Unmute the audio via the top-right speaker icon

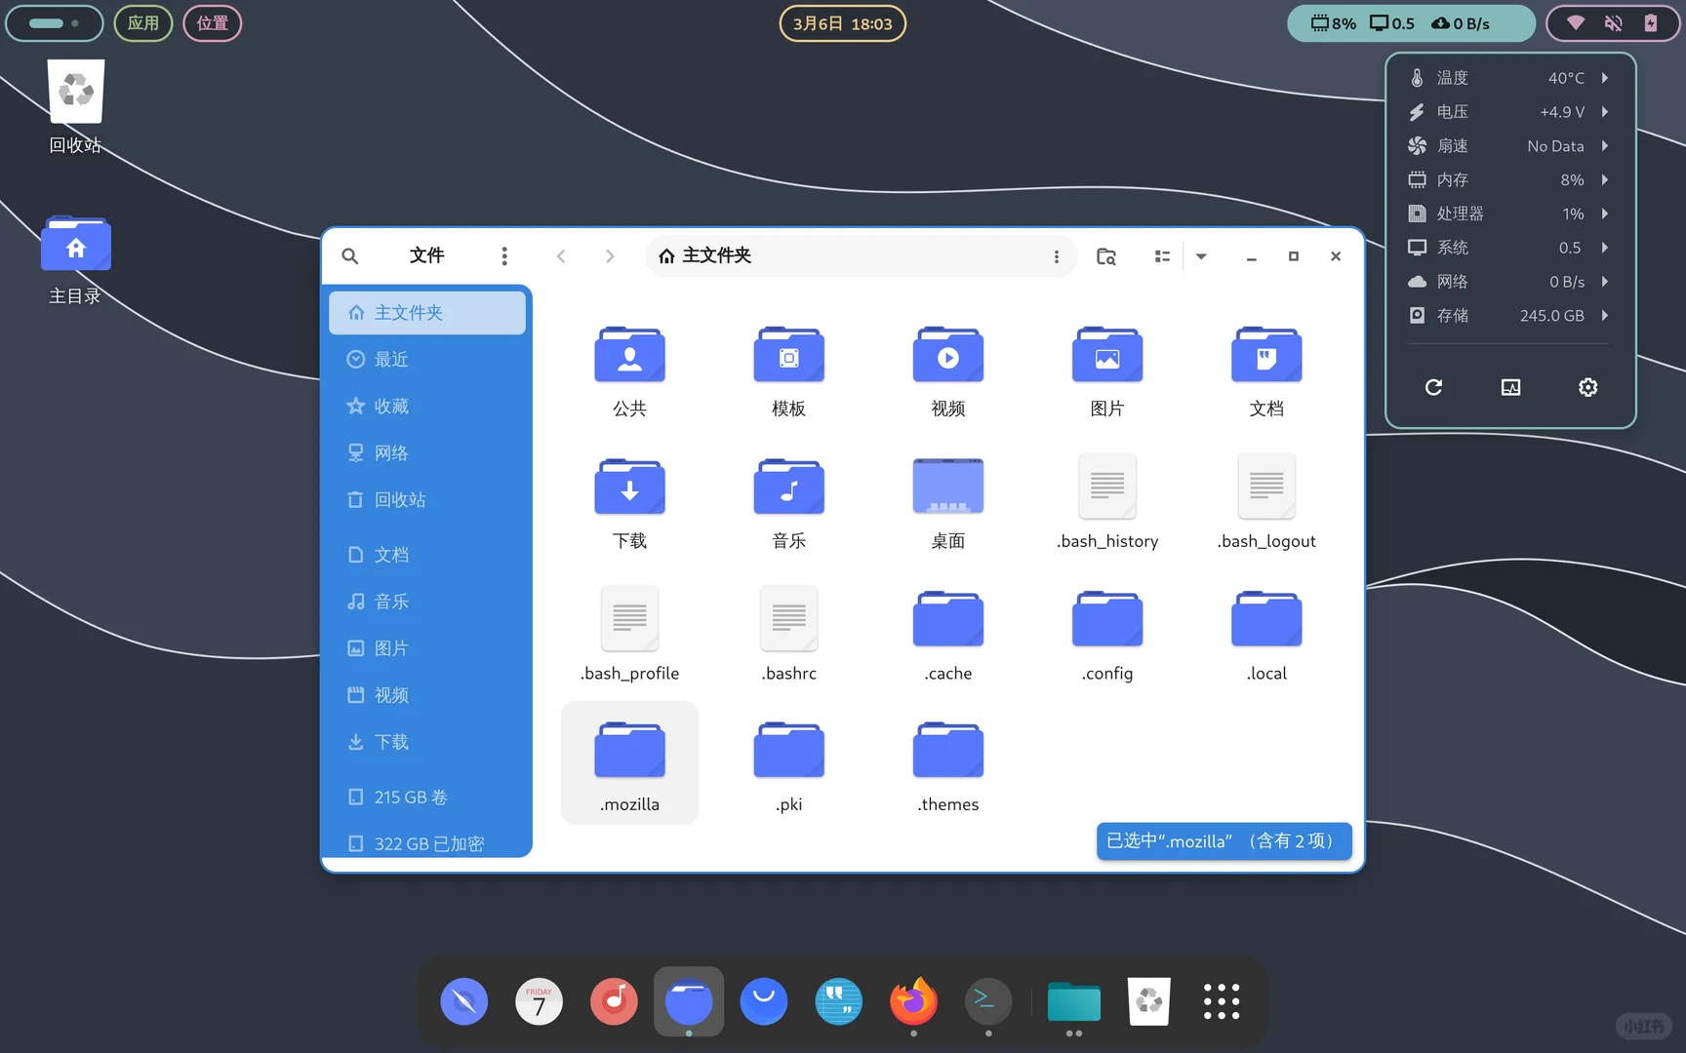(1614, 23)
